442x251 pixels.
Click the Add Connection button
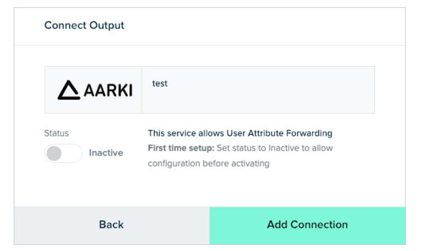[x=308, y=225]
